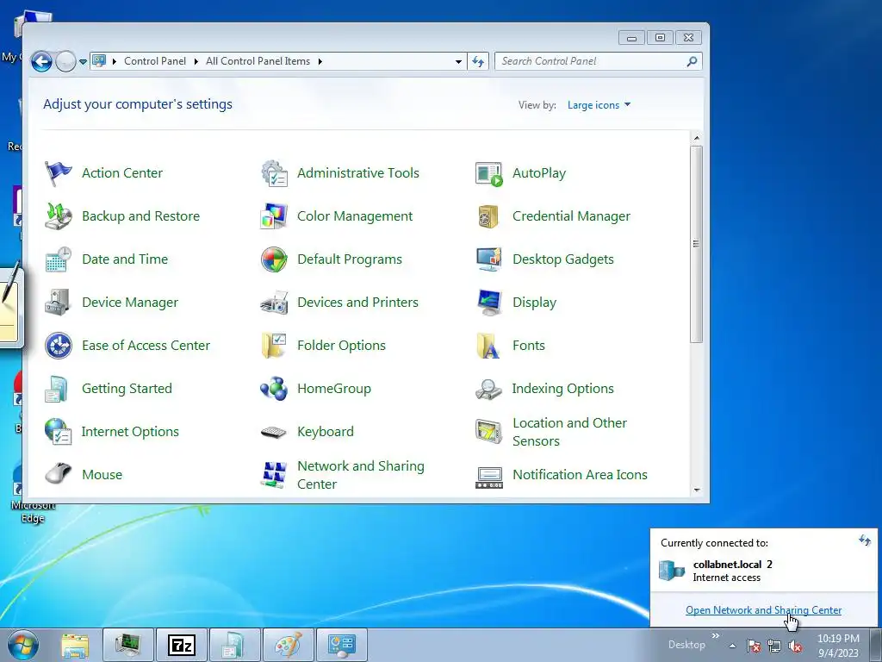Image resolution: width=882 pixels, height=662 pixels.
Task: Click the Forward navigation button
Action: [65, 61]
